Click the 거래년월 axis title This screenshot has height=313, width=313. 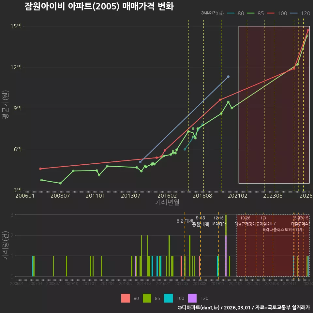(x=167, y=202)
